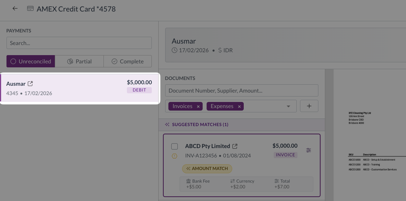Focus the payments Search field
406x201 pixels.
click(x=79, y=43)
